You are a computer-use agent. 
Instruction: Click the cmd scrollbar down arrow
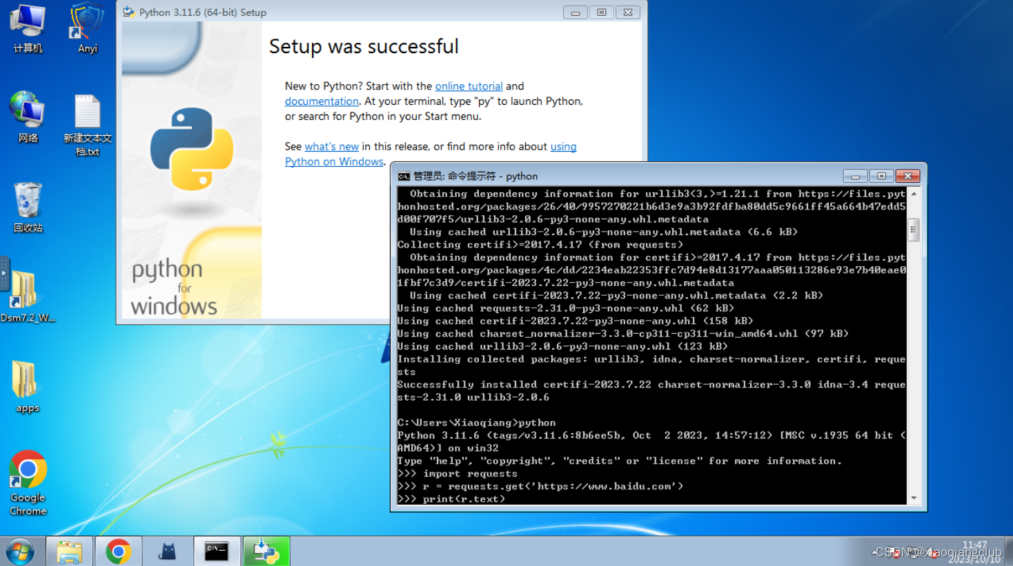(914, 498)
